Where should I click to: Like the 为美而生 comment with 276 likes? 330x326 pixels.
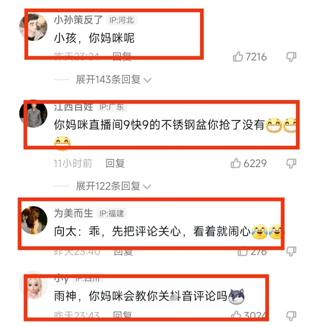[243, 251]
